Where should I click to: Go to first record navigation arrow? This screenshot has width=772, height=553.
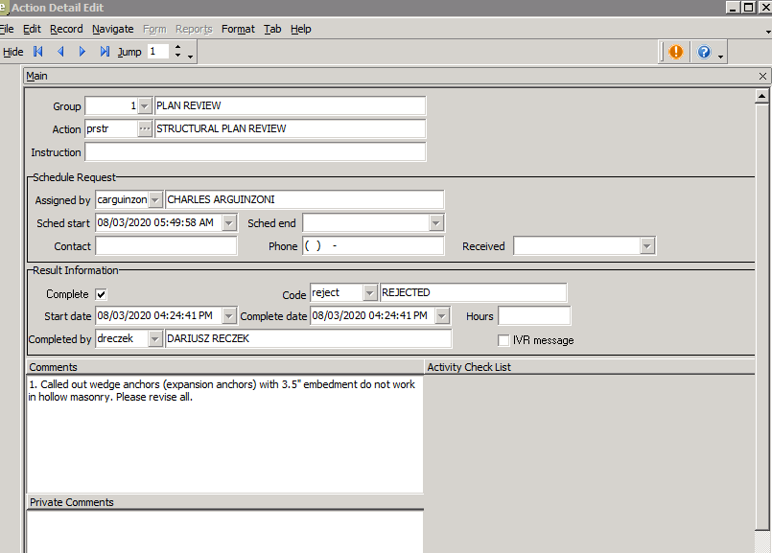click(38, 52)
